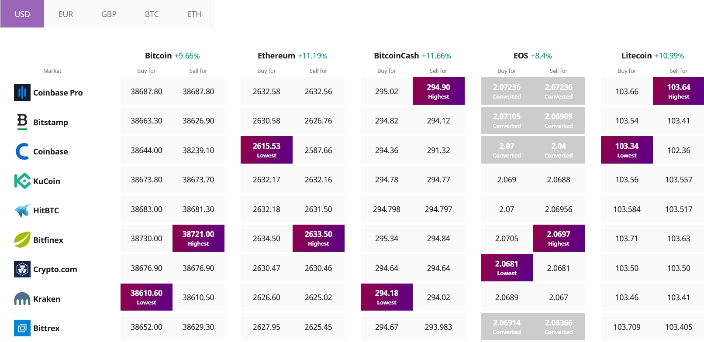This screenshot has height=342, width=704.
Task: Open the Bitstamp market name
Action: pos(51,122)
